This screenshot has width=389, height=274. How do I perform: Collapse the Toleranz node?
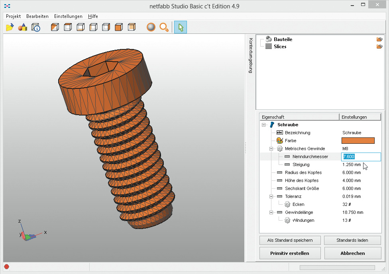point(271,196)
